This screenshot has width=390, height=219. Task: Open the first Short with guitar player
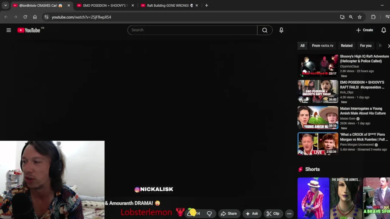pos(313,198)
